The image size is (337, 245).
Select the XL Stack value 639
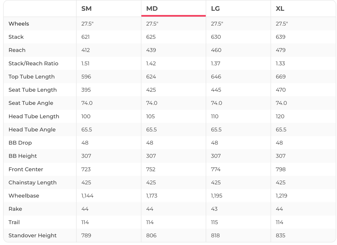[x=280, y=37]
